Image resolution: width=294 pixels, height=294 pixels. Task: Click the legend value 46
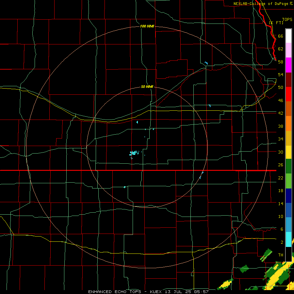click(281, 101)
